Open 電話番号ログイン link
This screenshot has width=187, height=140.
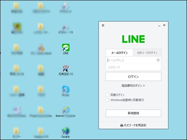pyautogui.click(x=133, y=85)
